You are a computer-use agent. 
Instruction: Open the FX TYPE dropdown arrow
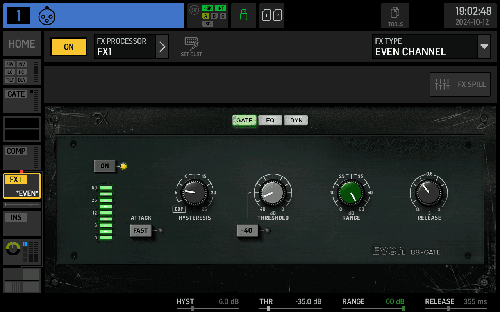484,47
